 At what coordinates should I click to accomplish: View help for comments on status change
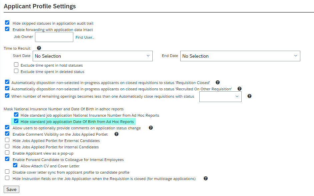pyautogui.click(x=151, y=128)
